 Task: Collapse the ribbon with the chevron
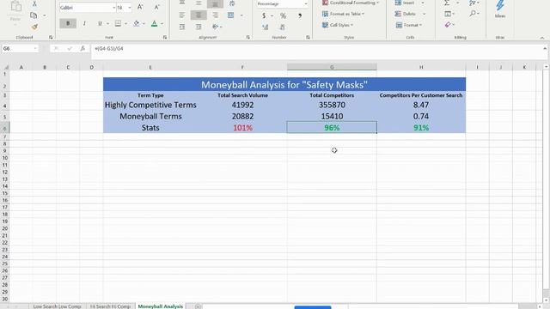pos(542,38)
